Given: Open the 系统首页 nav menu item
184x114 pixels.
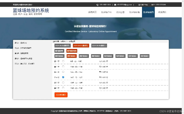Looking at the screenshot, I should tap(92, 13).
